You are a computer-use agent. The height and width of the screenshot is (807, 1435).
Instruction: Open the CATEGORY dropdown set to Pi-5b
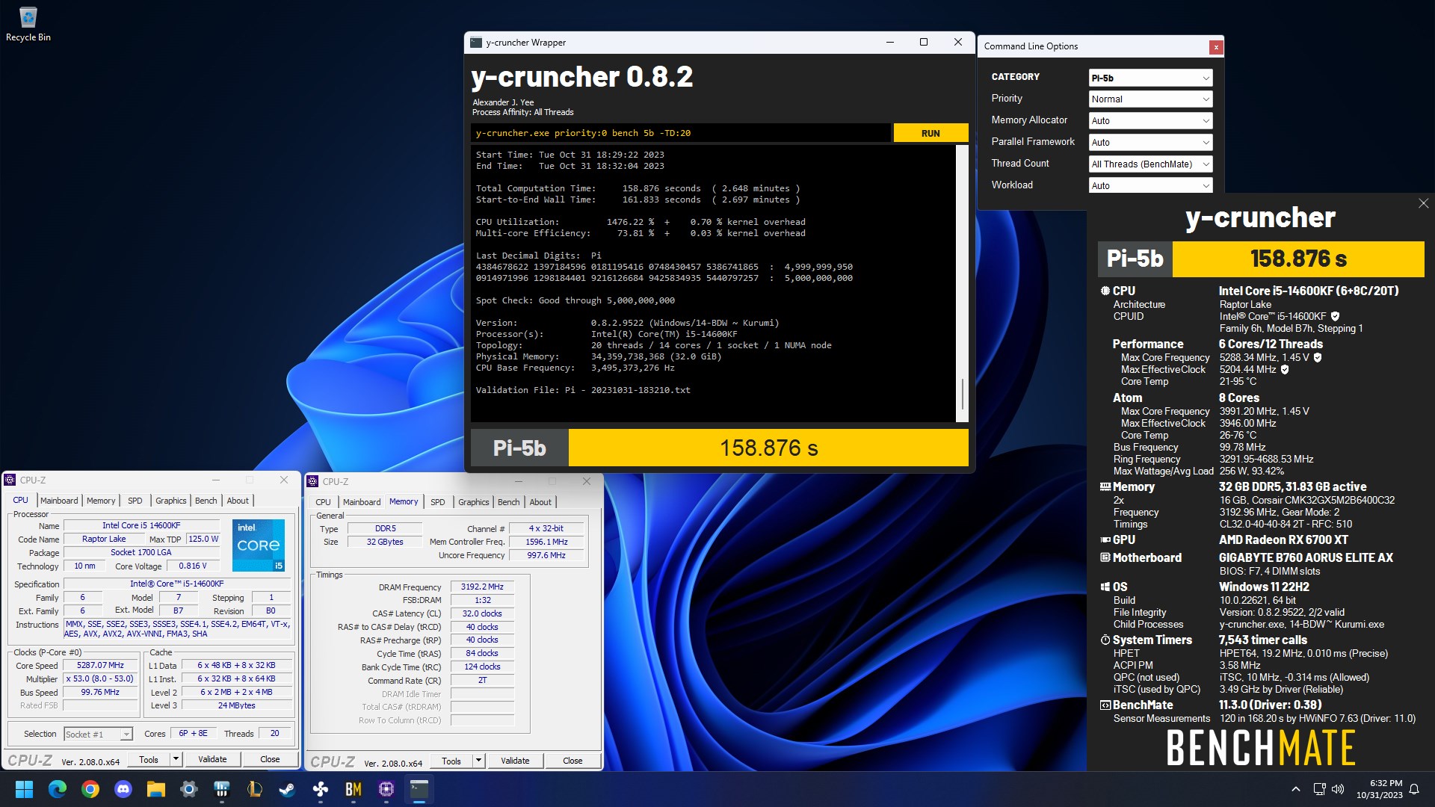tap(1150, 78)
